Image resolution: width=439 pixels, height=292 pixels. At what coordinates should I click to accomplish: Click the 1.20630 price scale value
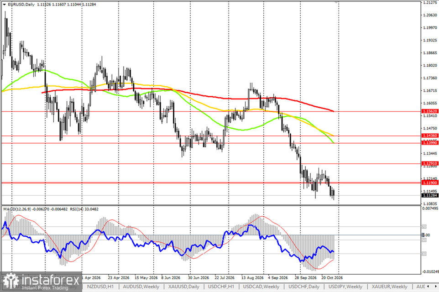point(430,15)
